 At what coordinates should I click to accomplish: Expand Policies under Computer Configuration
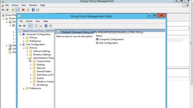coord(24,38)
